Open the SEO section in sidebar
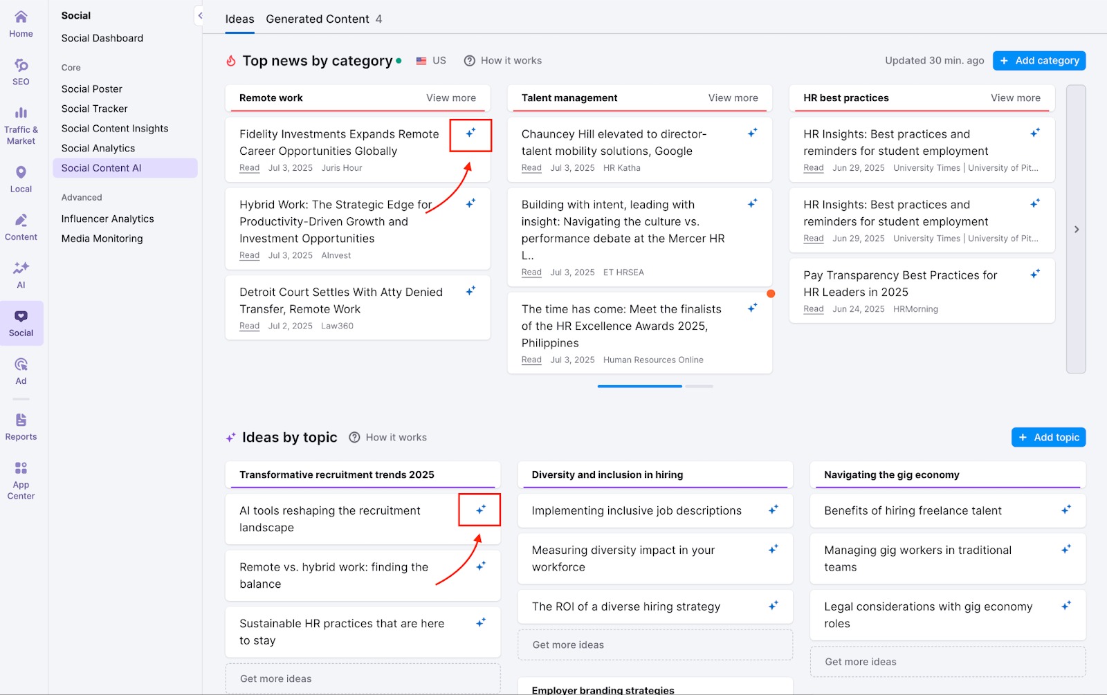1107x695 pixels. click(x=21, y=72)
